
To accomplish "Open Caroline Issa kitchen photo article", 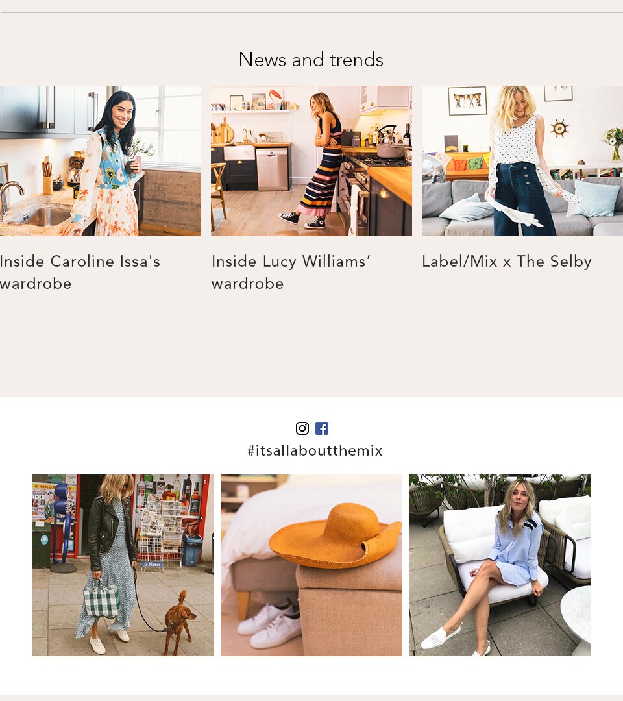I will (101, 161).
